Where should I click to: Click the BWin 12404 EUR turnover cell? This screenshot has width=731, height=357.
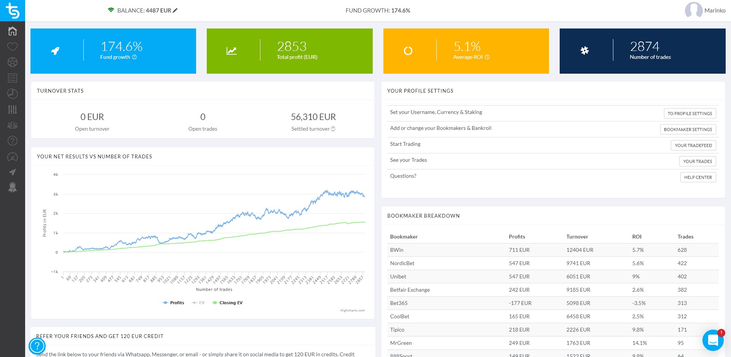point(580,250)
